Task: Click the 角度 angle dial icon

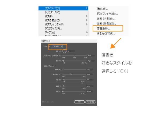Action: point(65,51)
